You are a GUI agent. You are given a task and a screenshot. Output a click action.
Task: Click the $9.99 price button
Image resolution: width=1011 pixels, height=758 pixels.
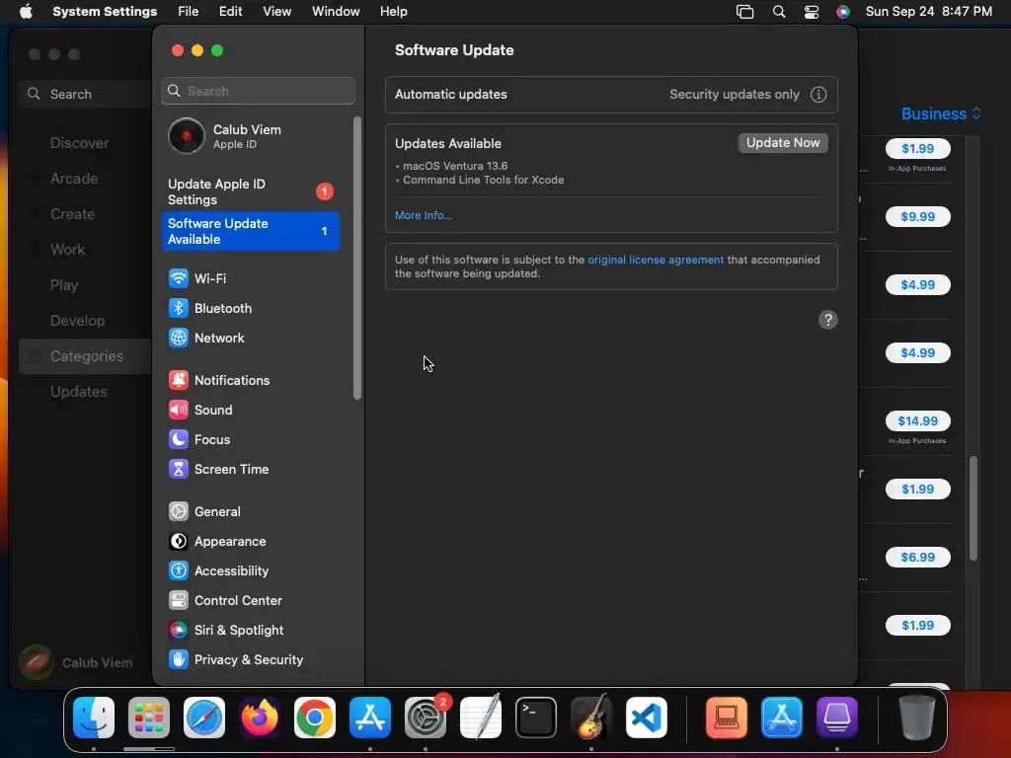[917, 216]
